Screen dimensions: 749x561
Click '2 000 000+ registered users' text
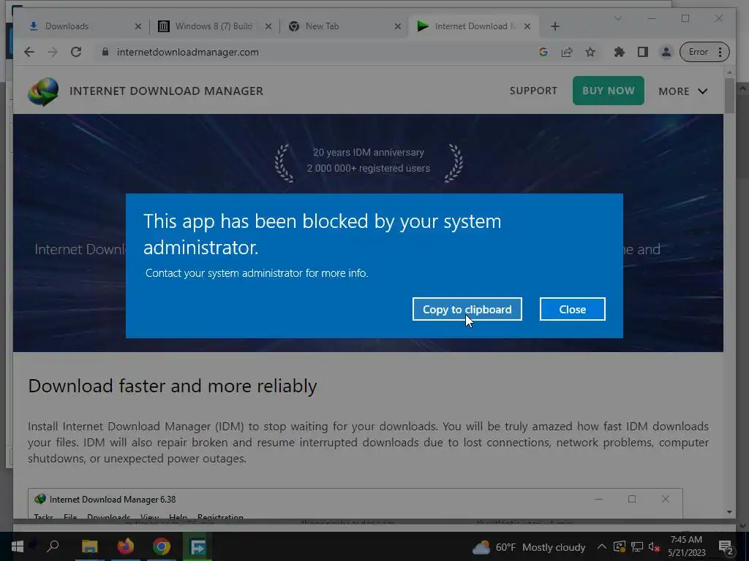pos(369,168)
